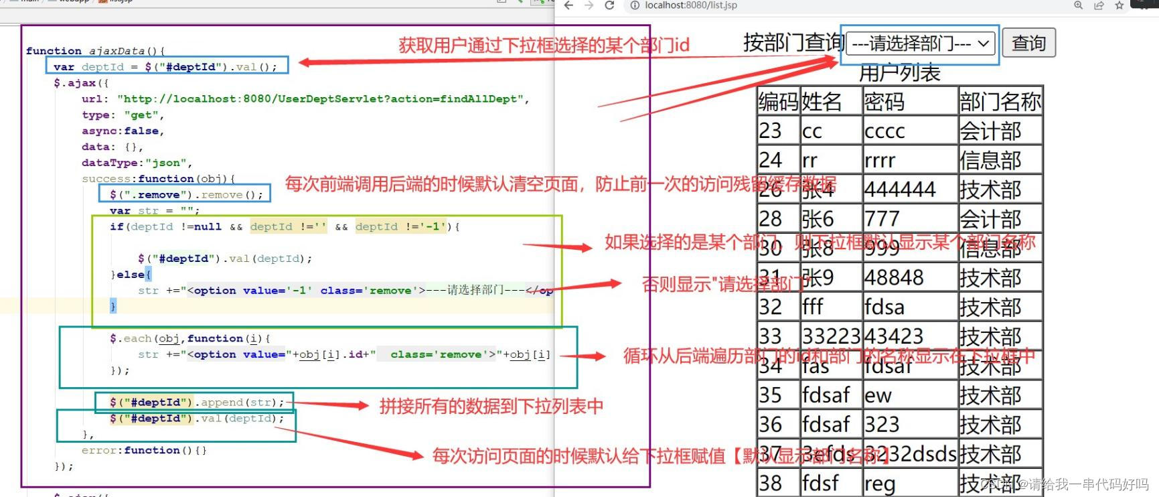Viewport: 1159px width, 497px height.
Task: Select 会计部 in row 23
Action: click(1000, 131)
